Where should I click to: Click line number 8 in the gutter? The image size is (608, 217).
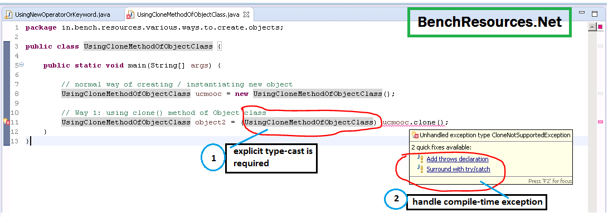(17, 94)
